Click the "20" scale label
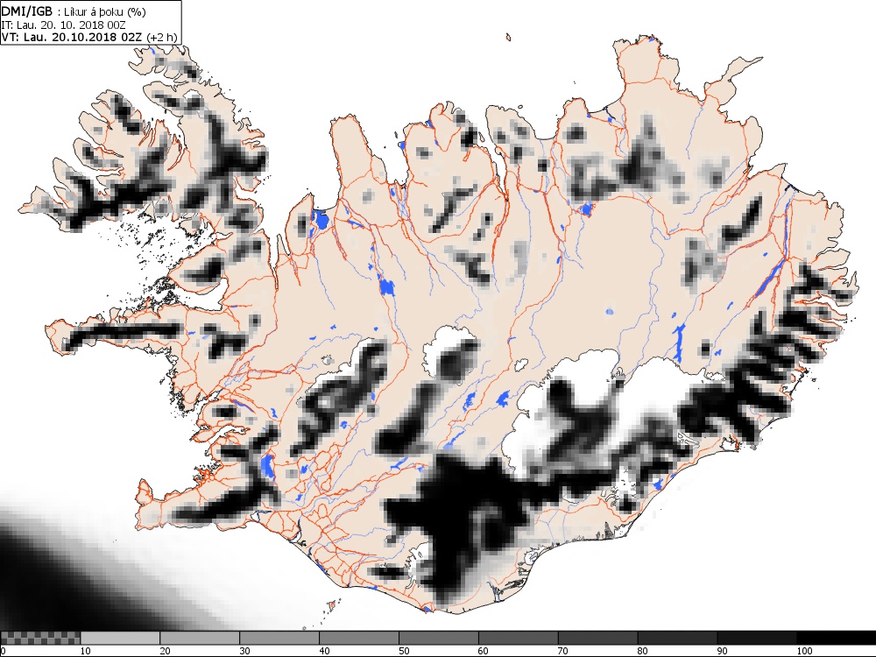This screenshot has height=657, width=876. point(165,651)
